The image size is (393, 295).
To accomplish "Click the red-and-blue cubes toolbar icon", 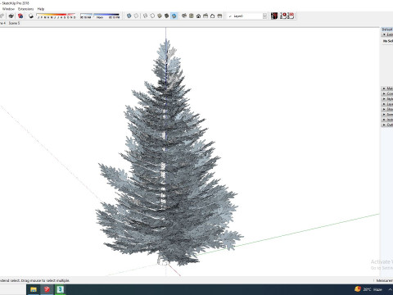I will click(20, 16).
